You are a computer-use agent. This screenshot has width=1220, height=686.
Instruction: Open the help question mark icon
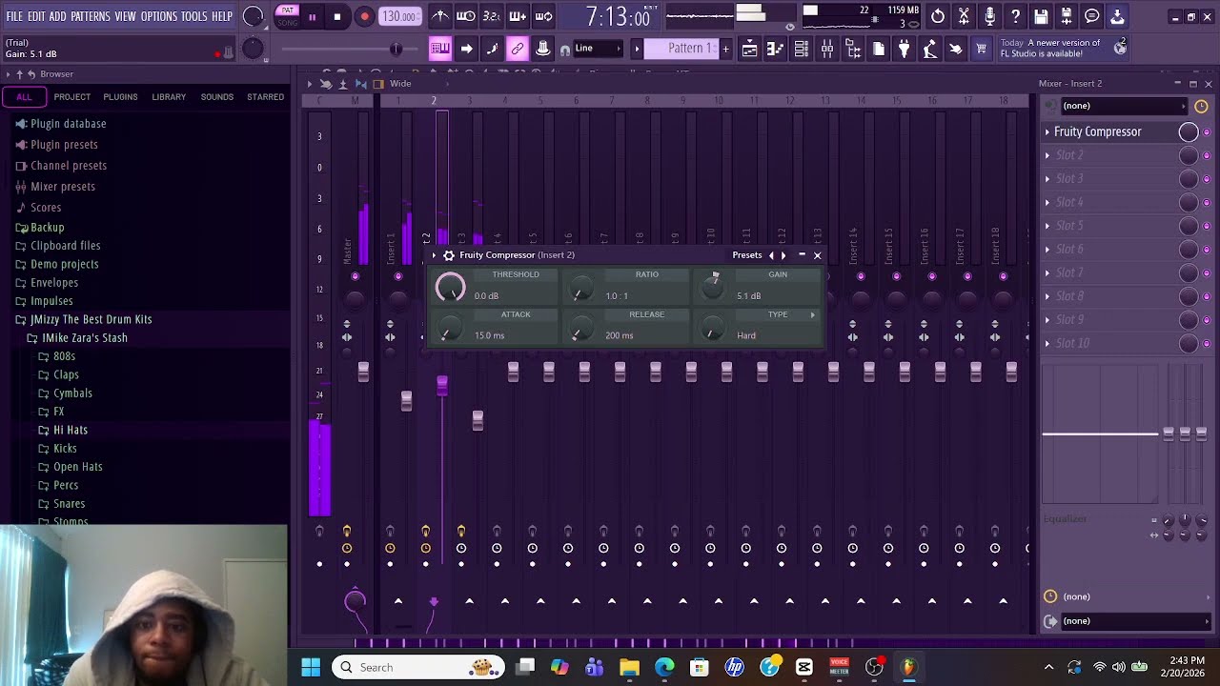pyautogui.click(x=1015, y=16)
